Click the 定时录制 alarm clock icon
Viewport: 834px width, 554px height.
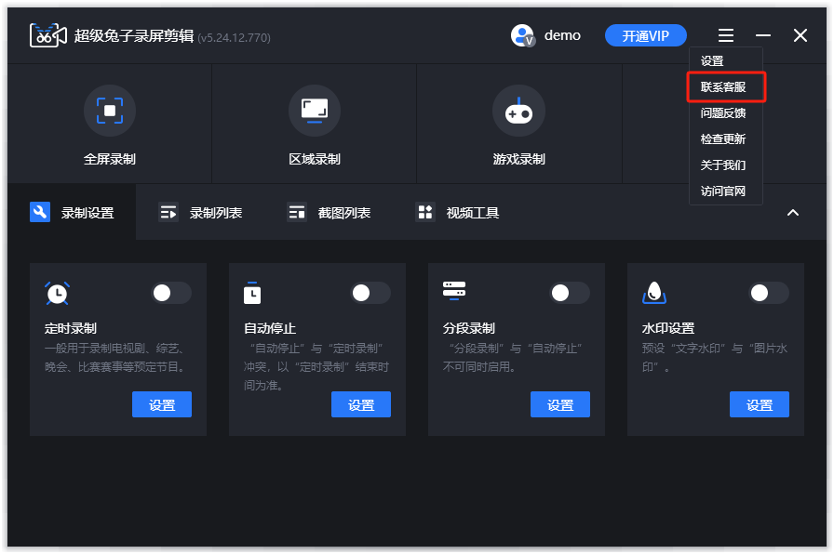click(57, 293)
